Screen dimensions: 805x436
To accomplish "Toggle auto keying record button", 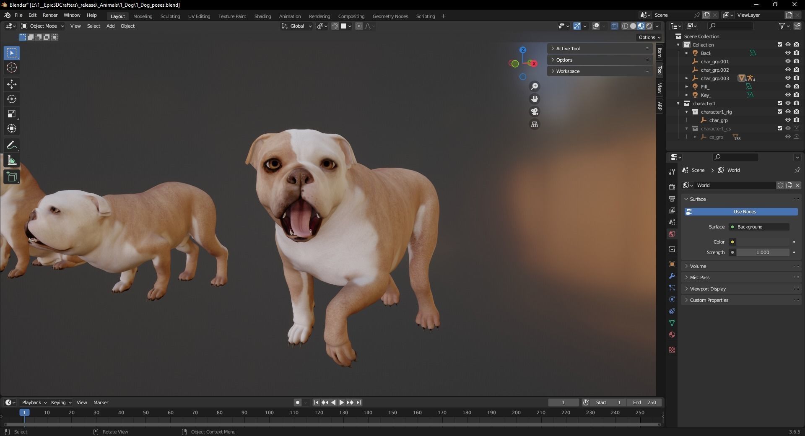I will [x=297, y=402].
